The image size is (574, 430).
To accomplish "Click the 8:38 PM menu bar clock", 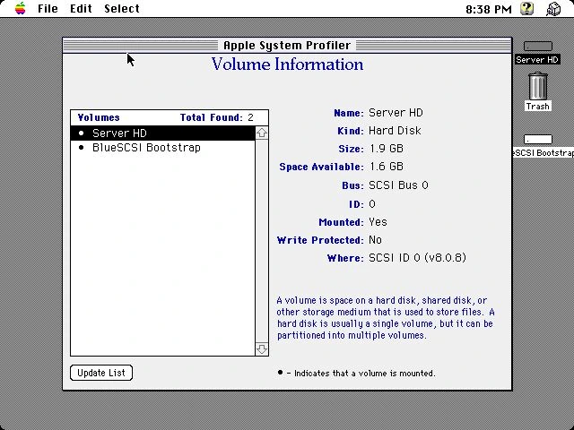I will (x=489, y=9).
